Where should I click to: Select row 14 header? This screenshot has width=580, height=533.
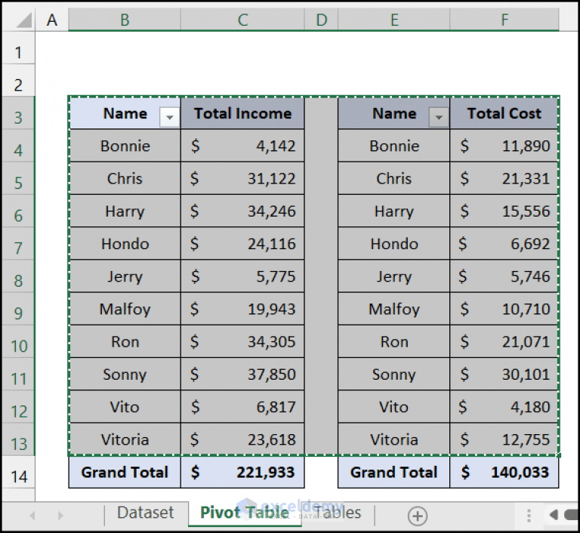point(18,473)
